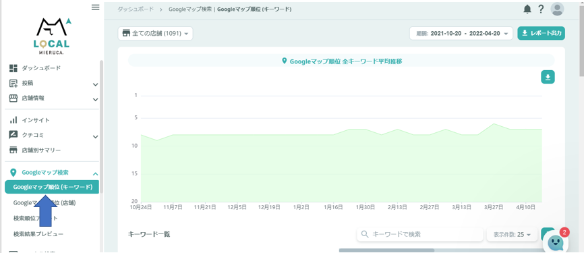584x253 pixels.
Task: Click the help question mark icon
Action: click(541, 9)
